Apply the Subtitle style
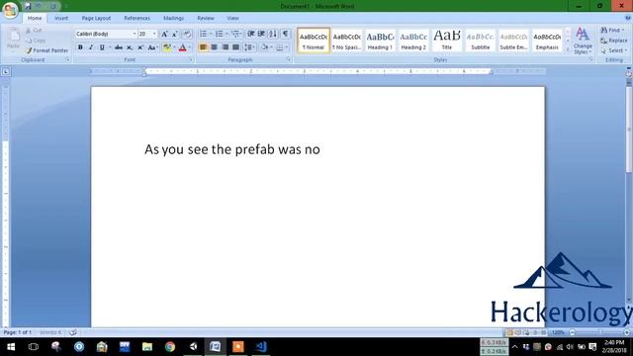 coord(481,41)
